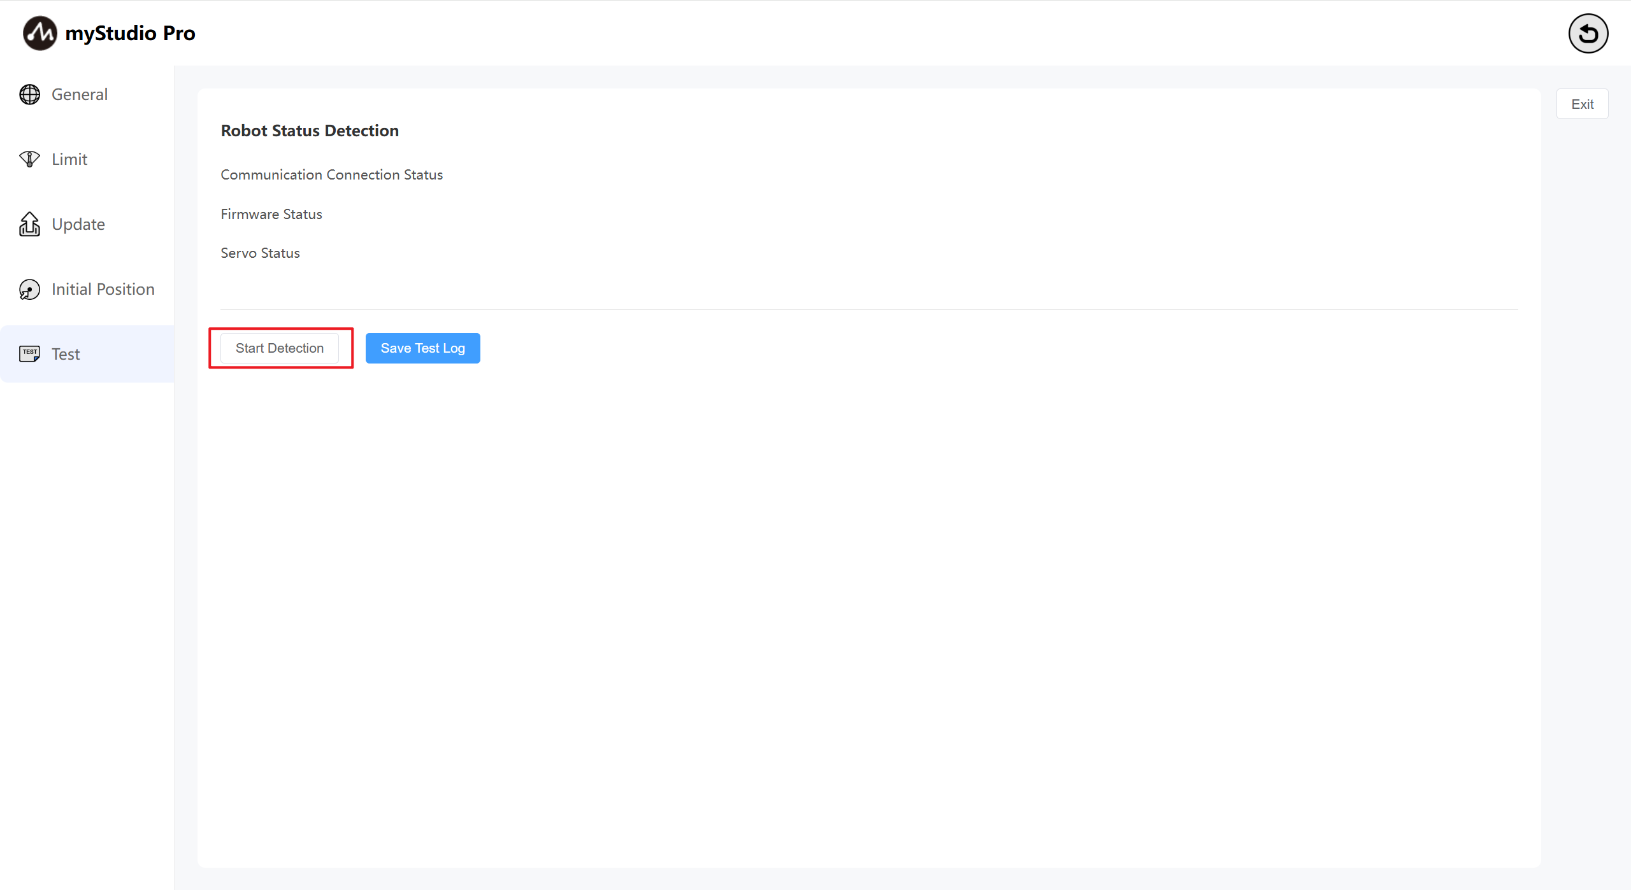Open the General settings tab
The image size is (1631, 890).
[80, 94]
